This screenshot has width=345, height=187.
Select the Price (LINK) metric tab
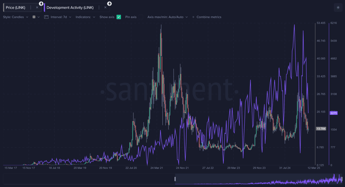click(x=15, y=7)
